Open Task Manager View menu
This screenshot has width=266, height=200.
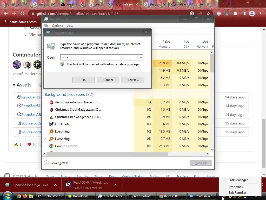click(70, 26)
